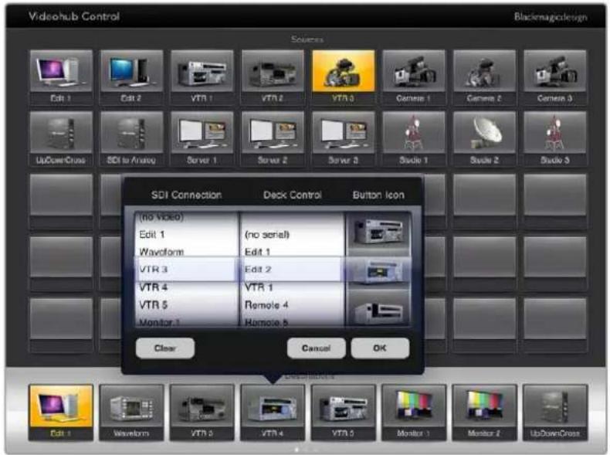This screenshot has height=455, width=610.
Task: Select Server 3 source
Action: tap(343, 138)
